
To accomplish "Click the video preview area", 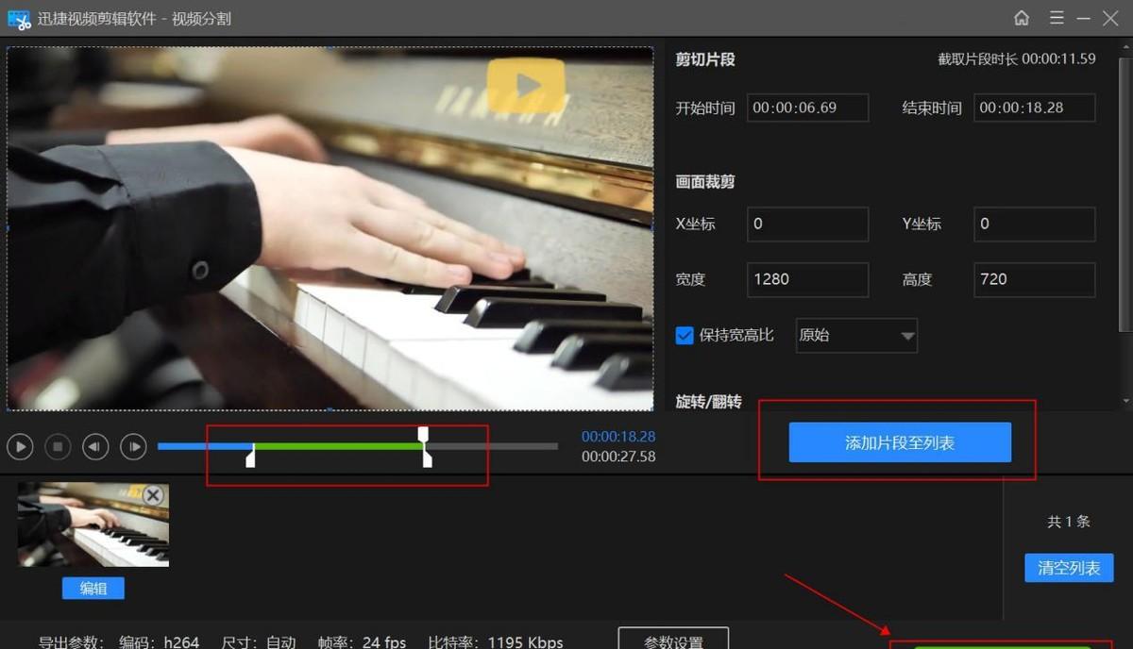I will (330, 228).
